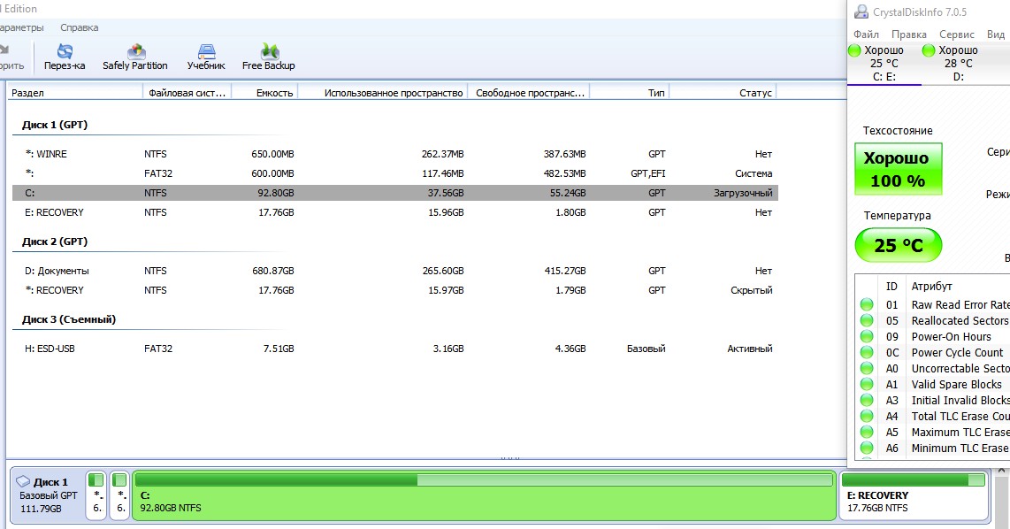Select the H: ESD-USB partition row

click(x=394, y=349)
